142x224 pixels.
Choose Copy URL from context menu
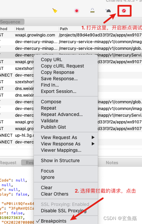(x=66, y=60)
